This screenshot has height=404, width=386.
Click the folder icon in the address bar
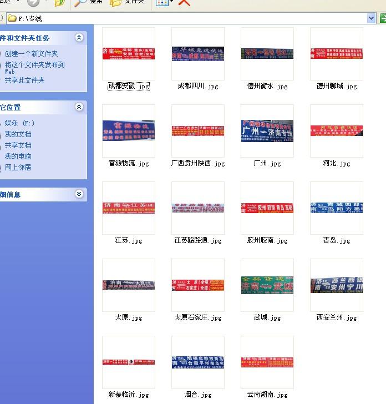[x=12, y=18]
